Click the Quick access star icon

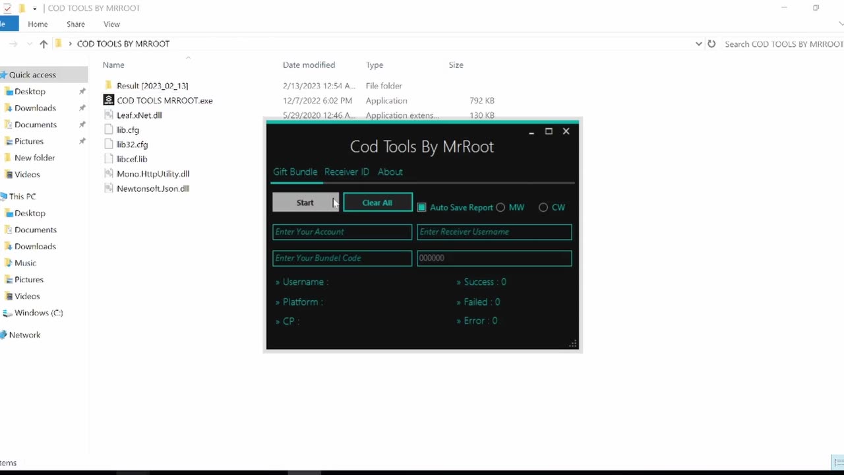coord(3,75)
